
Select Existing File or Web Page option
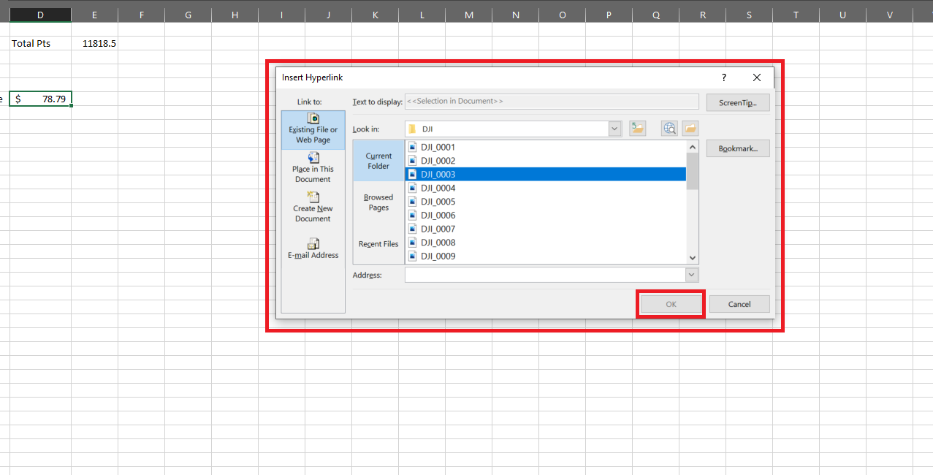click(x=313, y=130)
